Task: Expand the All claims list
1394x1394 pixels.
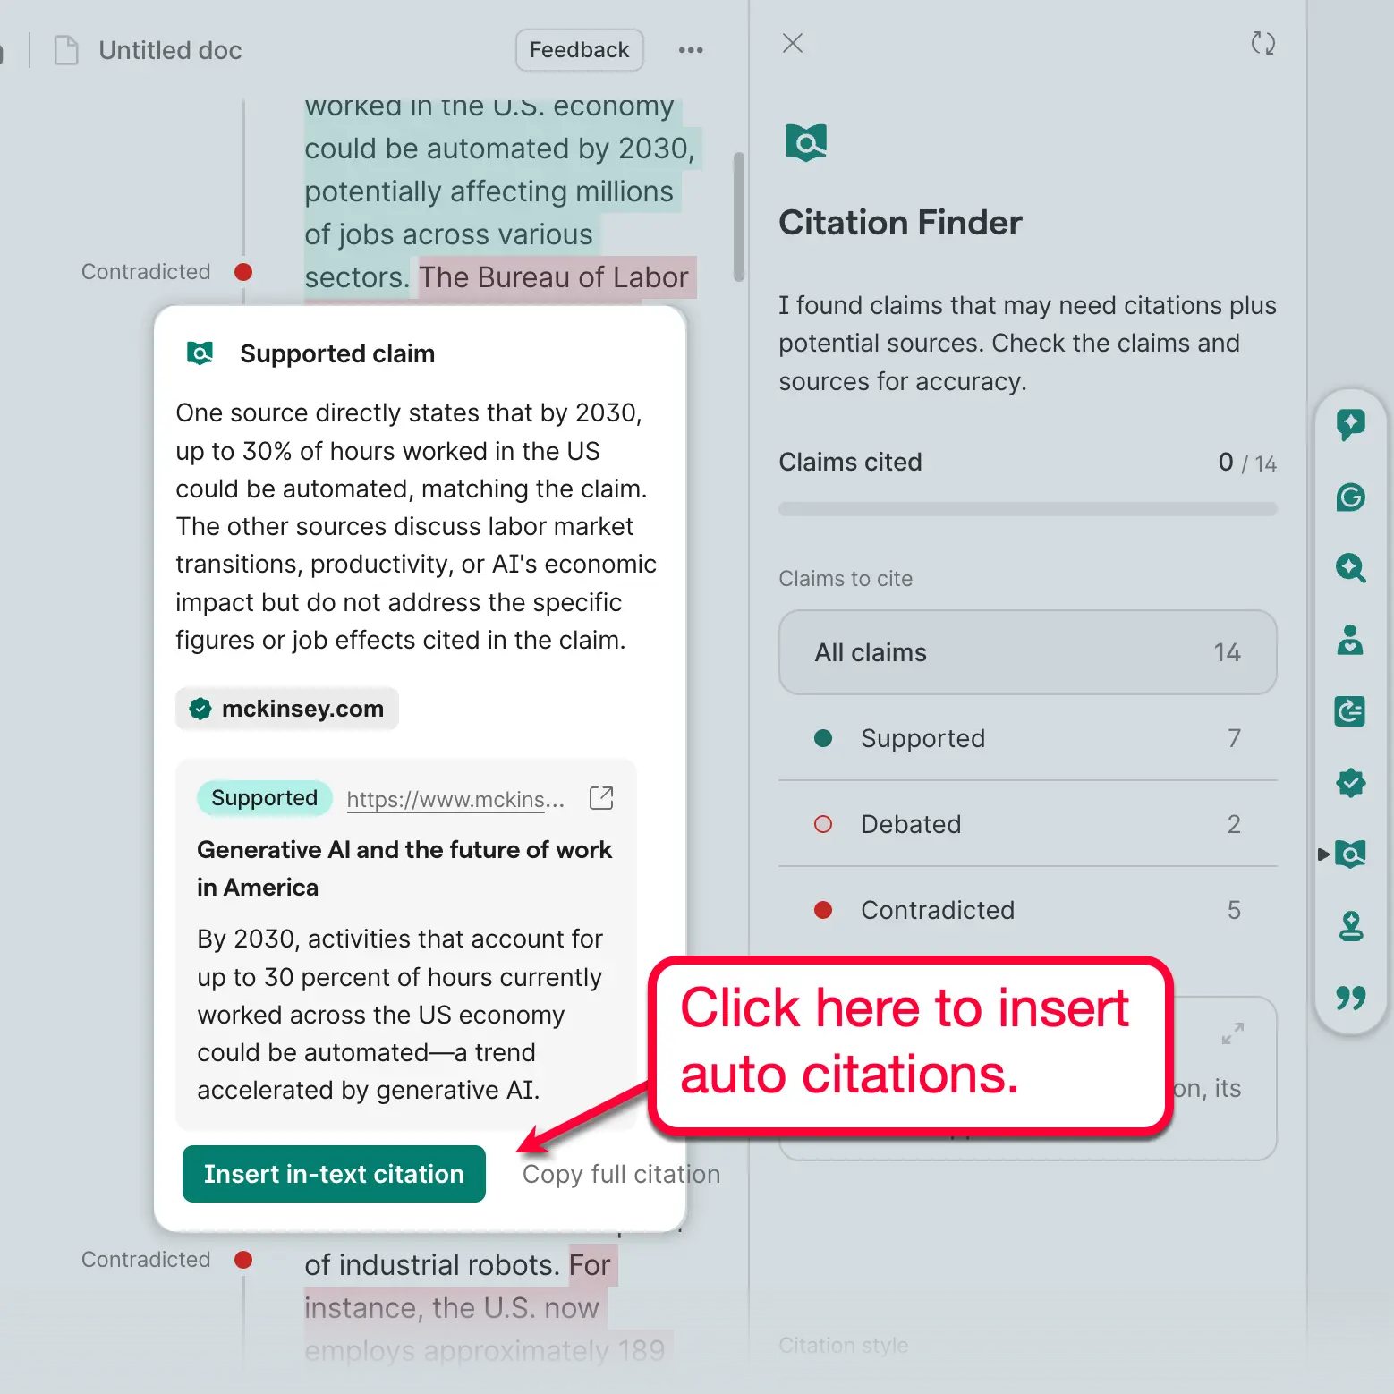Action: (1027, 652)
